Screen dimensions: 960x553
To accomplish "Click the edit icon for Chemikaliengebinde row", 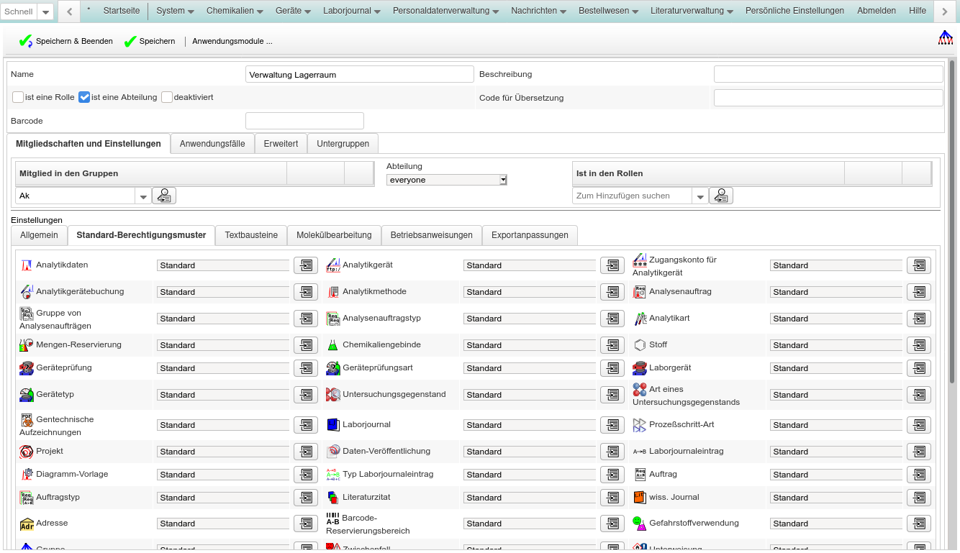I will click(612, 345).
